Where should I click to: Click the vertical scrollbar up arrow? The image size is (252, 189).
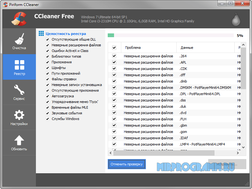(x=243, y=45)
